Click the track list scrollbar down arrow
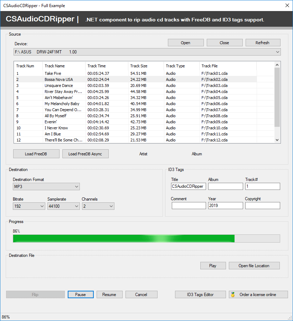 point(277,140)
